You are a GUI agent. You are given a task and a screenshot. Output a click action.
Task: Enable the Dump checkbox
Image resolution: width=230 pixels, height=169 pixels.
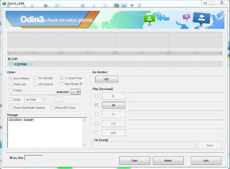point(10,100)
